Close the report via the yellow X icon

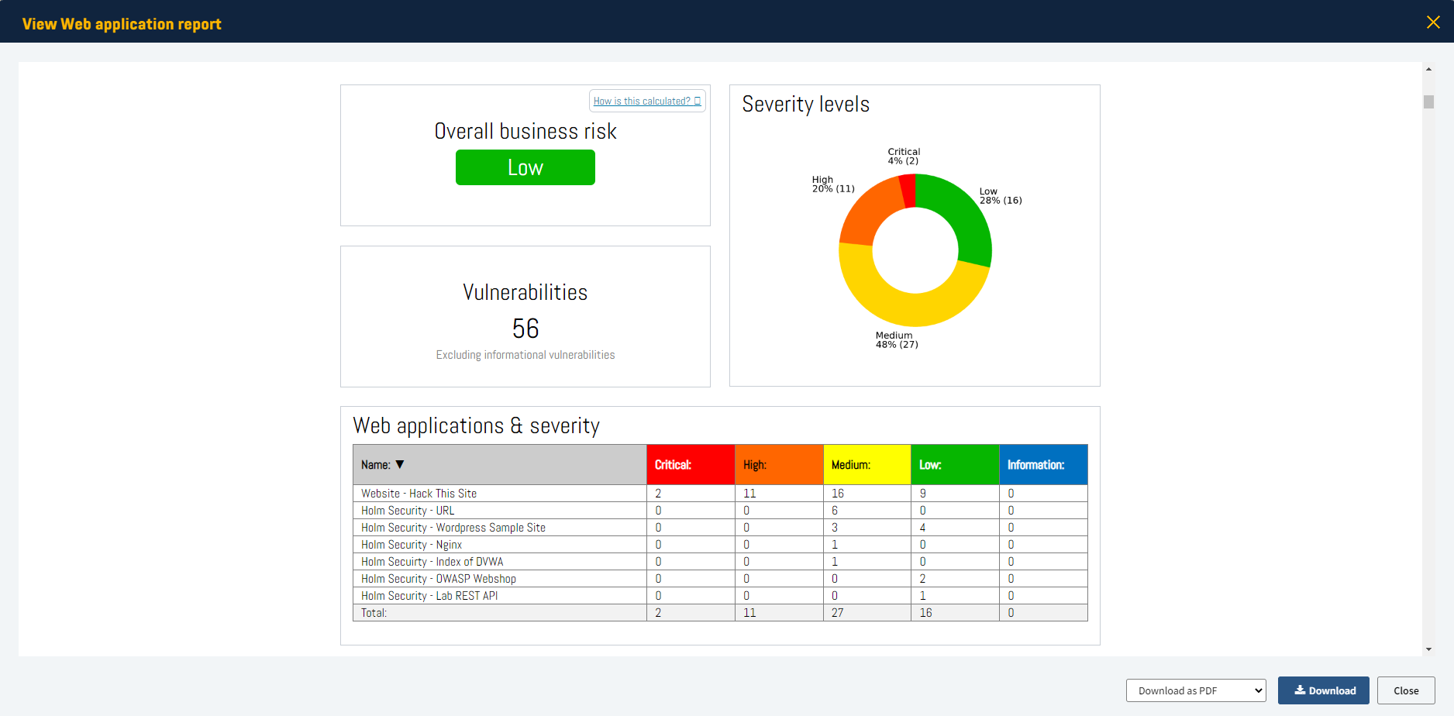(x=1433, y=22)
